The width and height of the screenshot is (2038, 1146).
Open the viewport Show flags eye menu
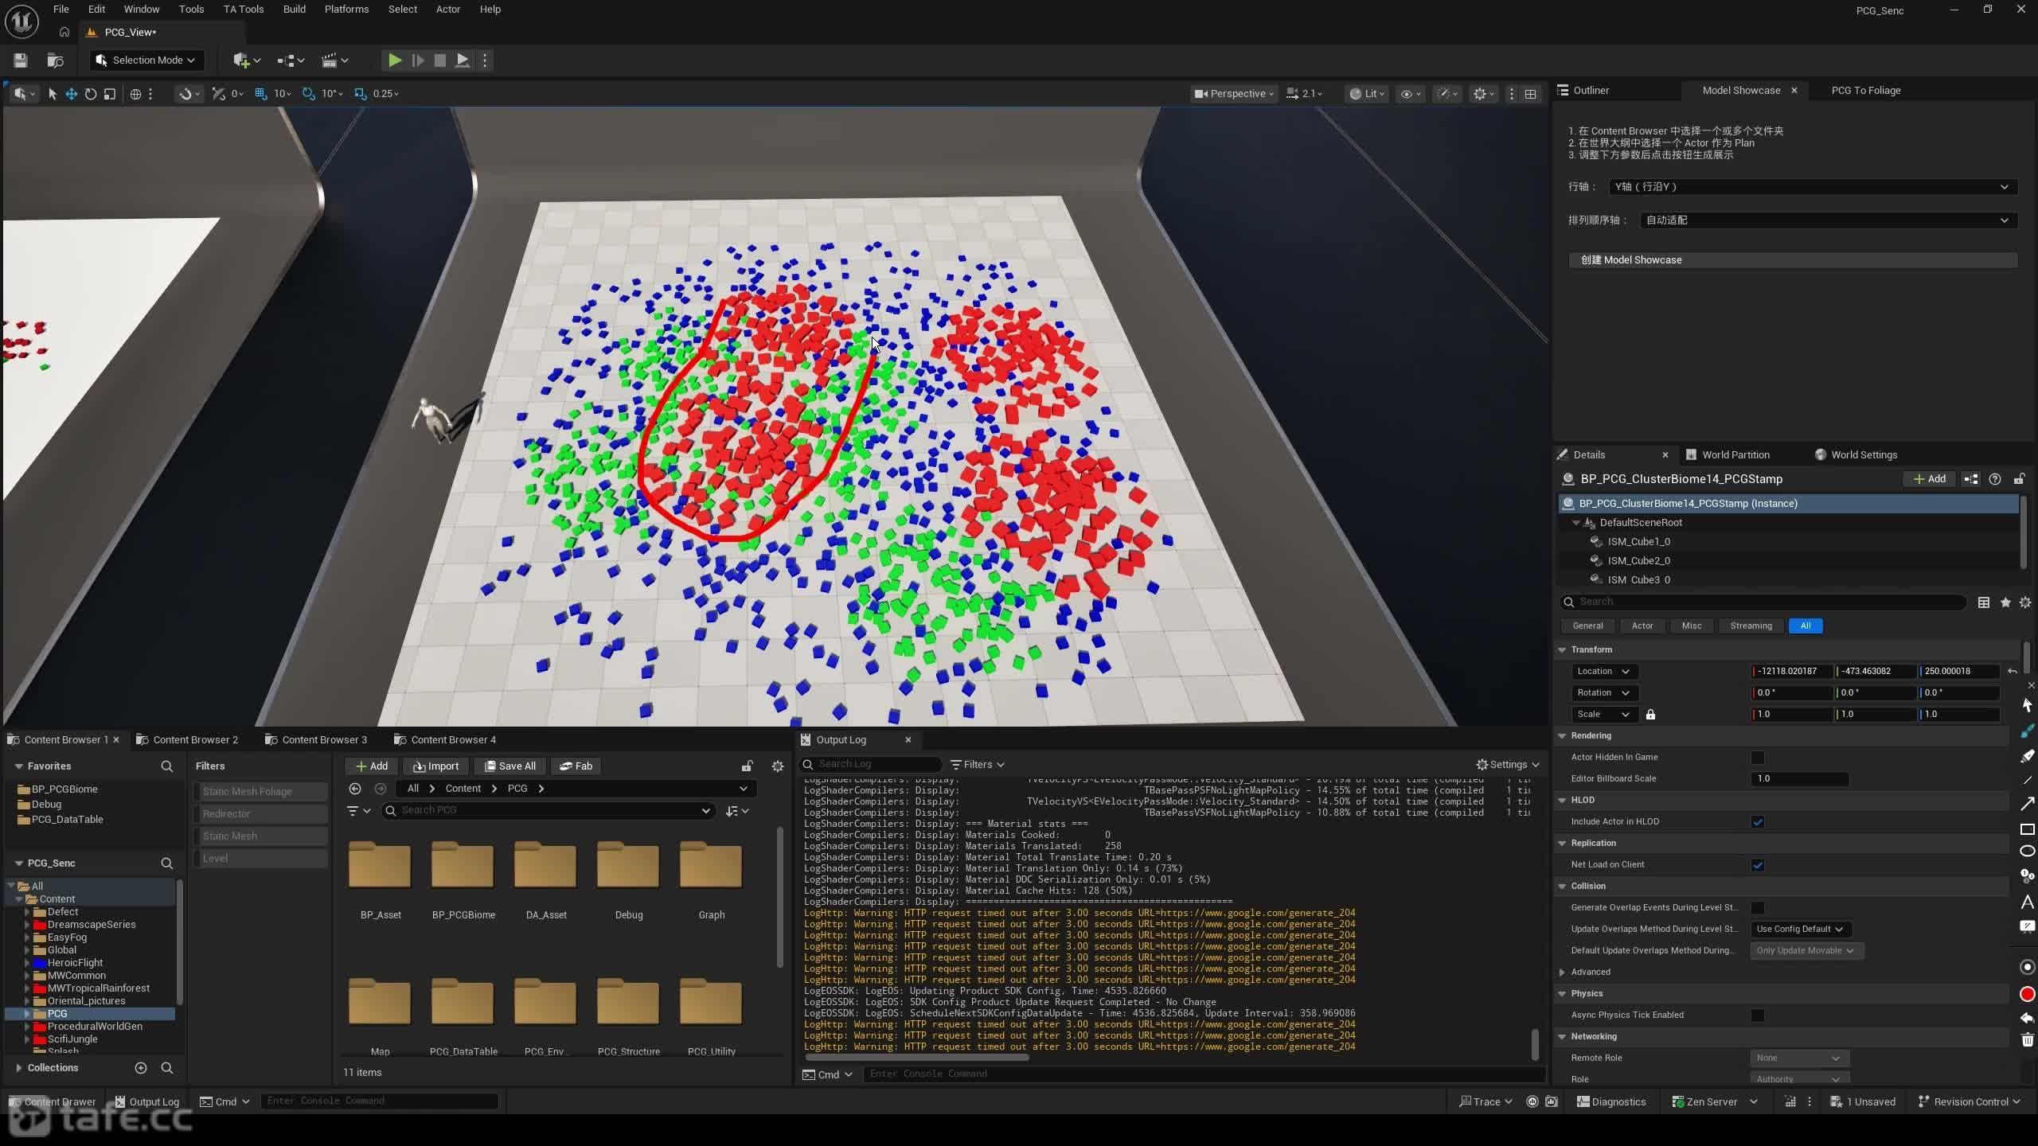coord(1410,94)
